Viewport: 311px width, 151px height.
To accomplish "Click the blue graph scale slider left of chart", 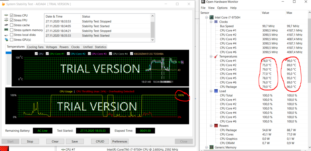I will (9, 53).
